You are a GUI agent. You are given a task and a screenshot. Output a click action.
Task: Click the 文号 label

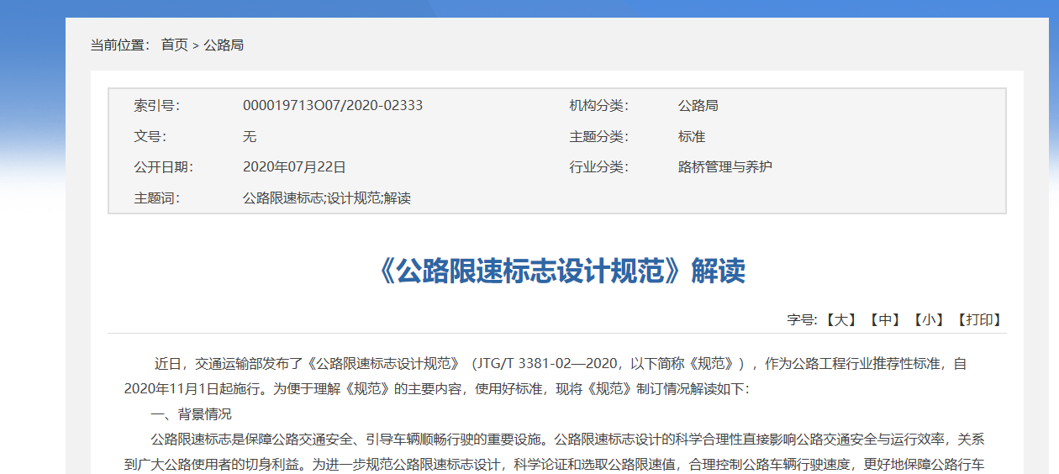(150, 136)
